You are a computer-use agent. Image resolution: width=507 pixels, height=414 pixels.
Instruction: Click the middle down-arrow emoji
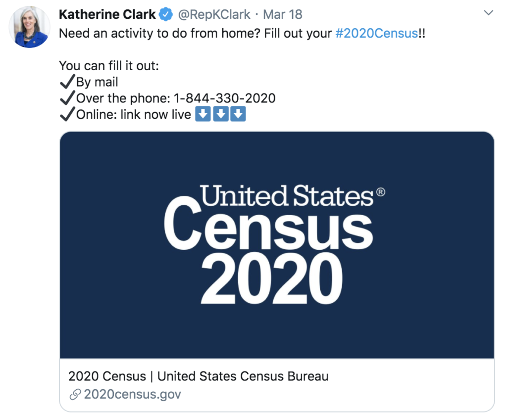(x=220, y=114)
